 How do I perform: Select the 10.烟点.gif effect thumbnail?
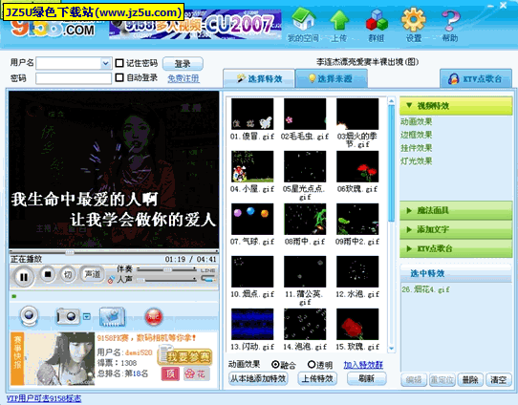252,271
